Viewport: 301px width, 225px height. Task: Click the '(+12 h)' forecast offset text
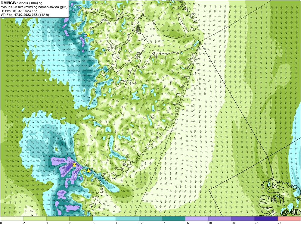[44, 15]
